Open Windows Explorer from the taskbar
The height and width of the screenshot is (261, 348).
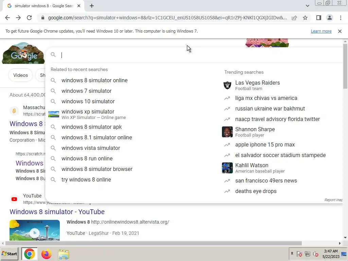pyautogui.click(x=64, y=254)
